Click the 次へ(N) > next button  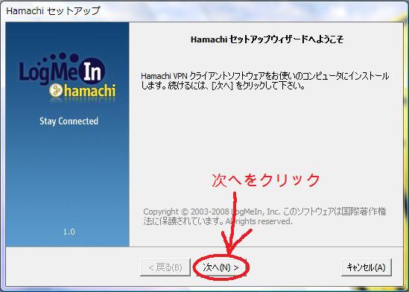click(x=221, y=267)
